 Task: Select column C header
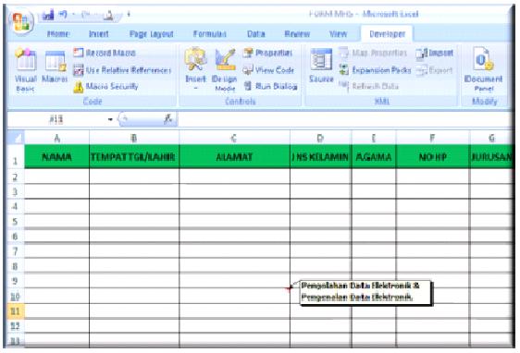click(234, 138)
